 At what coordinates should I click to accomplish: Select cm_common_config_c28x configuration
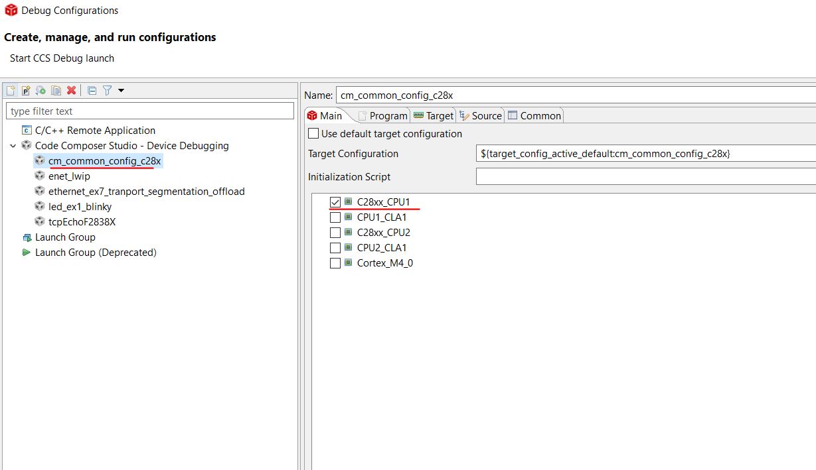click(x=104, y=161)
